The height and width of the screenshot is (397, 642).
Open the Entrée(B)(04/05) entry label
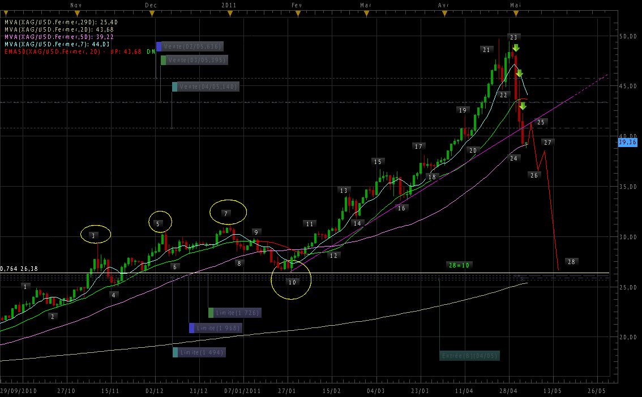[469, 356]
